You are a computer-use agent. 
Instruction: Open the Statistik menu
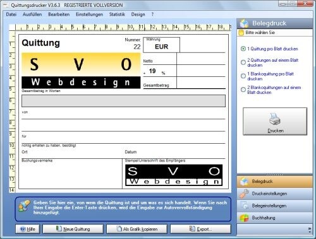point(117,15)
